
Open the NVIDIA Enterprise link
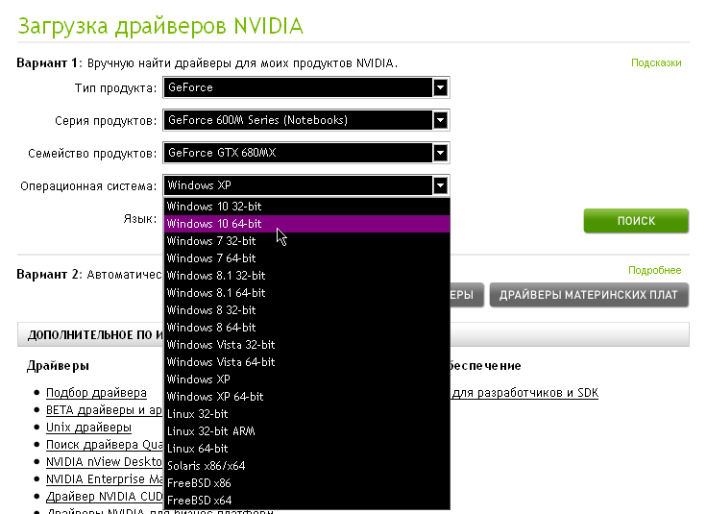coord(104,478)
